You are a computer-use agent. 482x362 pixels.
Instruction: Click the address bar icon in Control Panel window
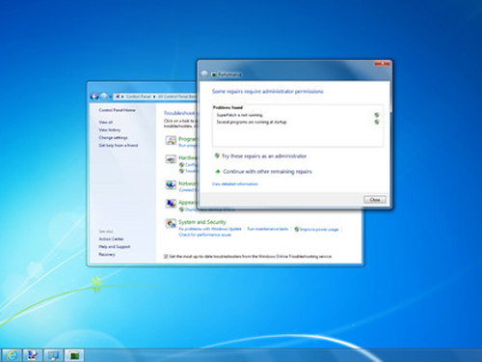pyautogui.click(x=118, y=97)
